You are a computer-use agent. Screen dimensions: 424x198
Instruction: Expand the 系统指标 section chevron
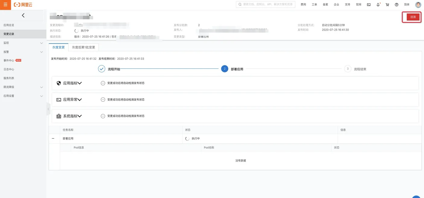[80, 116]
